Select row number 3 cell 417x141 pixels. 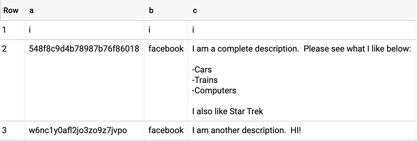pyautogui.click(x=4, y=131)
